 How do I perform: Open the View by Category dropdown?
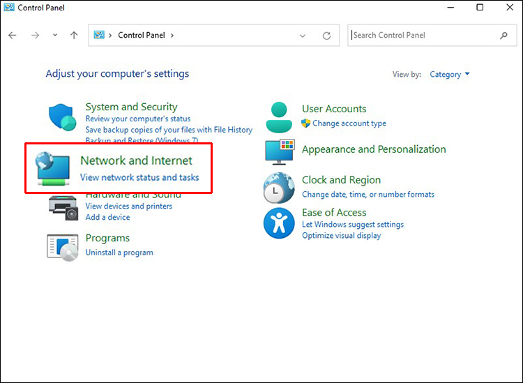point(449,75)
